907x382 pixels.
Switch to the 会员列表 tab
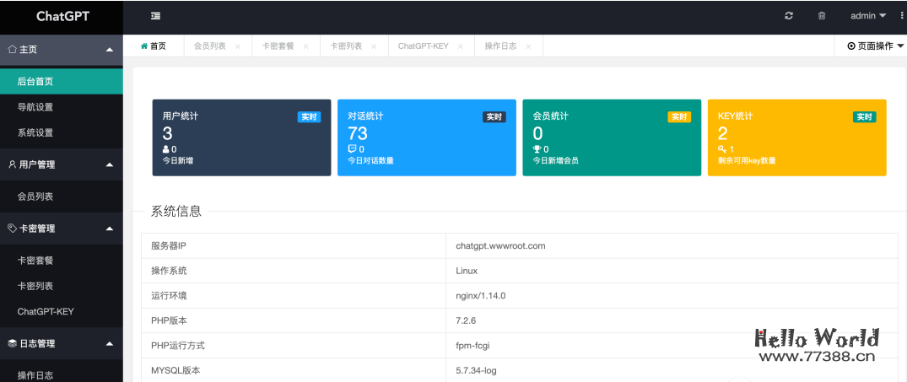(x=210, y=46)
